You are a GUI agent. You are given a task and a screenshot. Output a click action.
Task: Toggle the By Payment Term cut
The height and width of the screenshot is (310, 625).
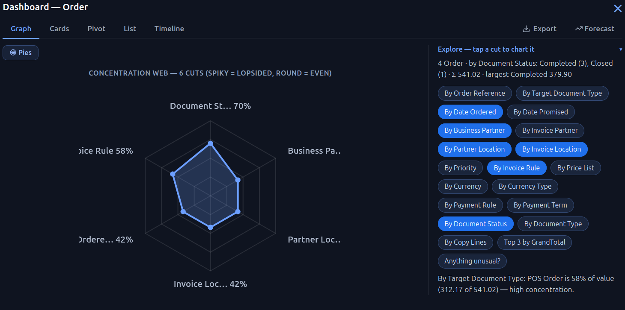point(540,205)
